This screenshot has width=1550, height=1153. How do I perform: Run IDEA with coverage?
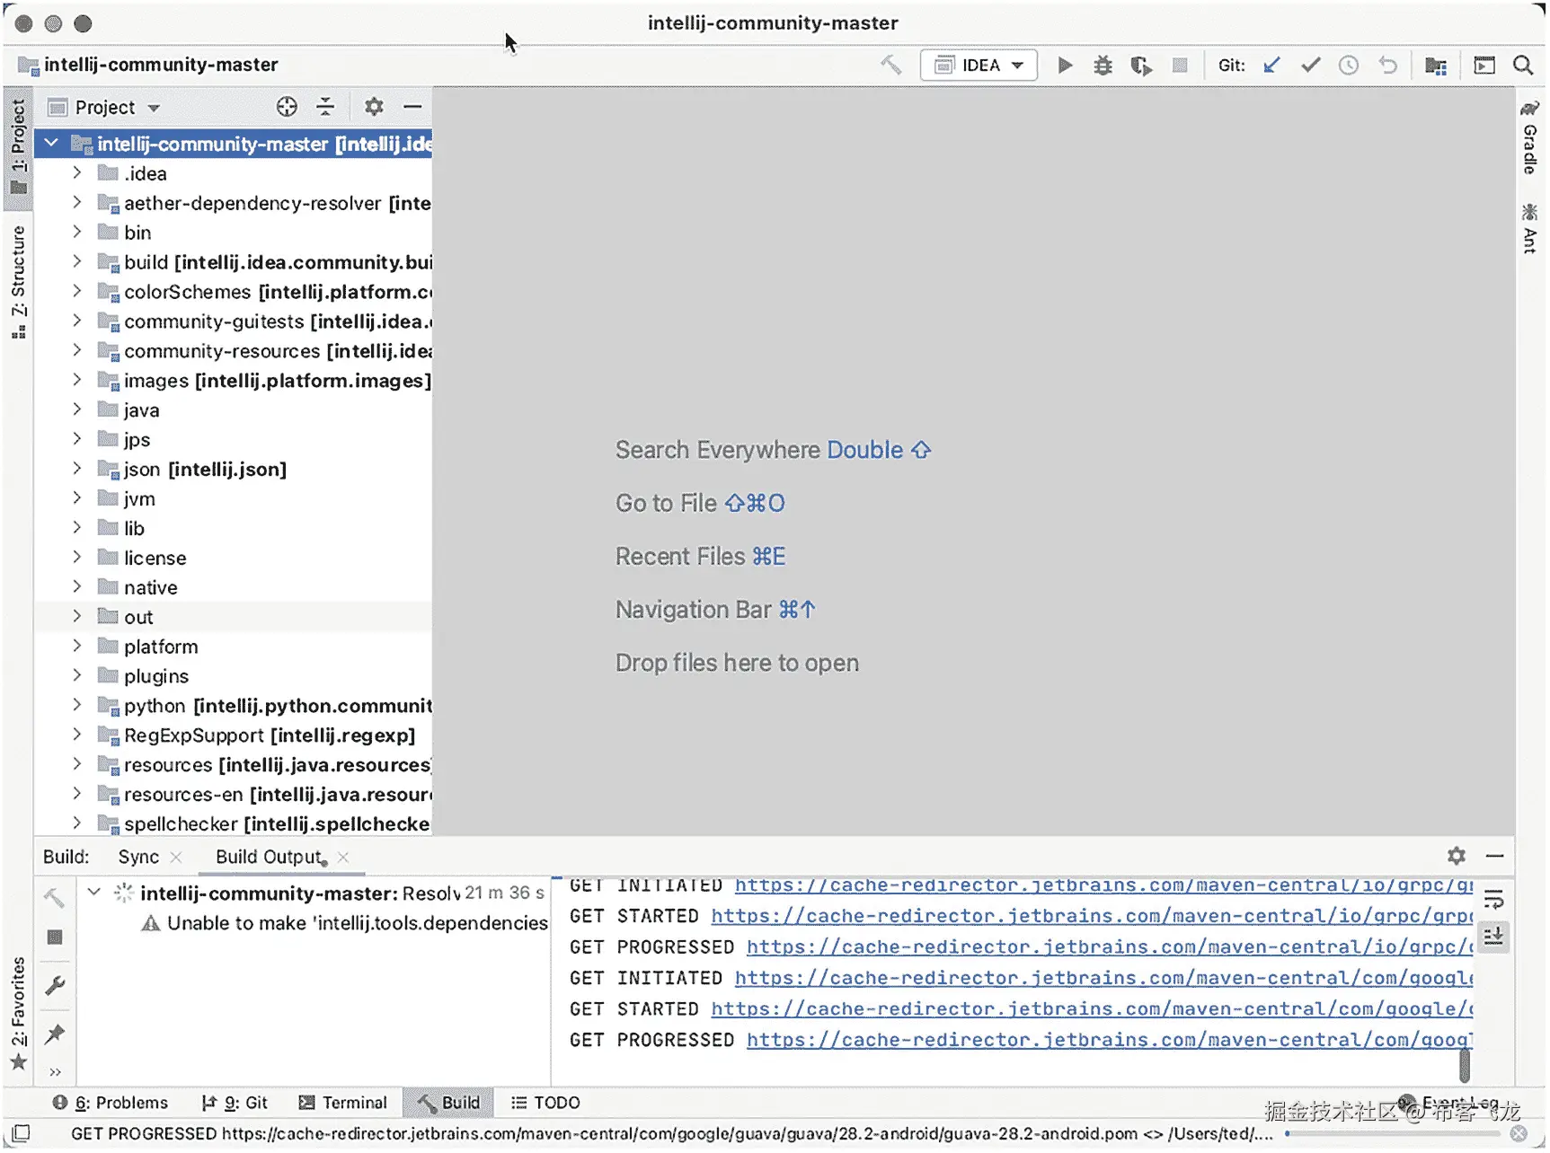[x=1141, y=65]
